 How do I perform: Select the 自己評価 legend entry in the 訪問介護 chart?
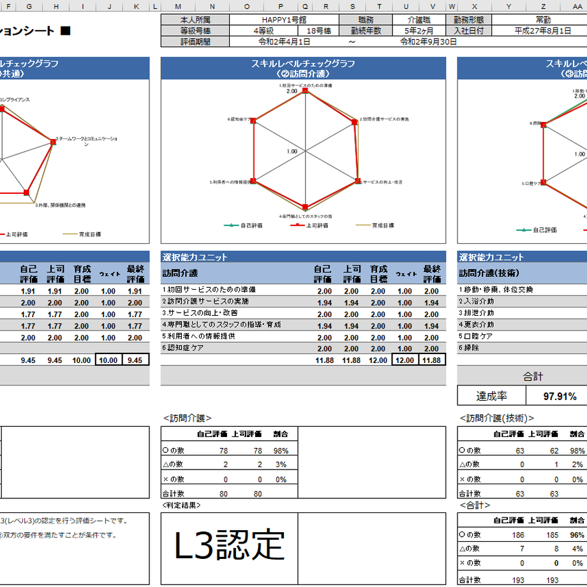[x=243, y=225]
